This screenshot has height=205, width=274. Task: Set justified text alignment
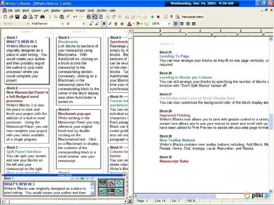coord(194,24)
